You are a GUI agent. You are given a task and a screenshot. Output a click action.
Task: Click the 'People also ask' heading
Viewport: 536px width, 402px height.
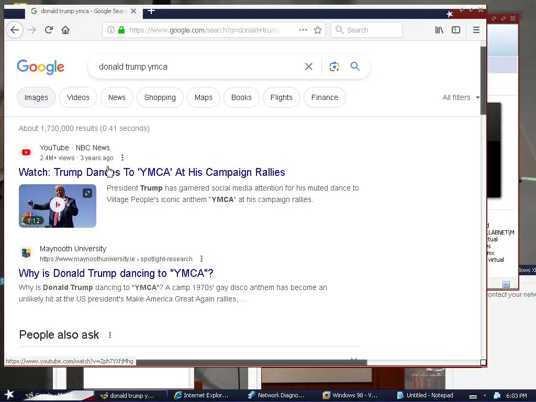[x=59, y=334]
